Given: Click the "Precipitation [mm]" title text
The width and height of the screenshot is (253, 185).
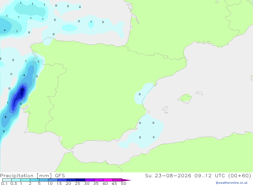Looking at the screenshot, I should coord(26,176).
